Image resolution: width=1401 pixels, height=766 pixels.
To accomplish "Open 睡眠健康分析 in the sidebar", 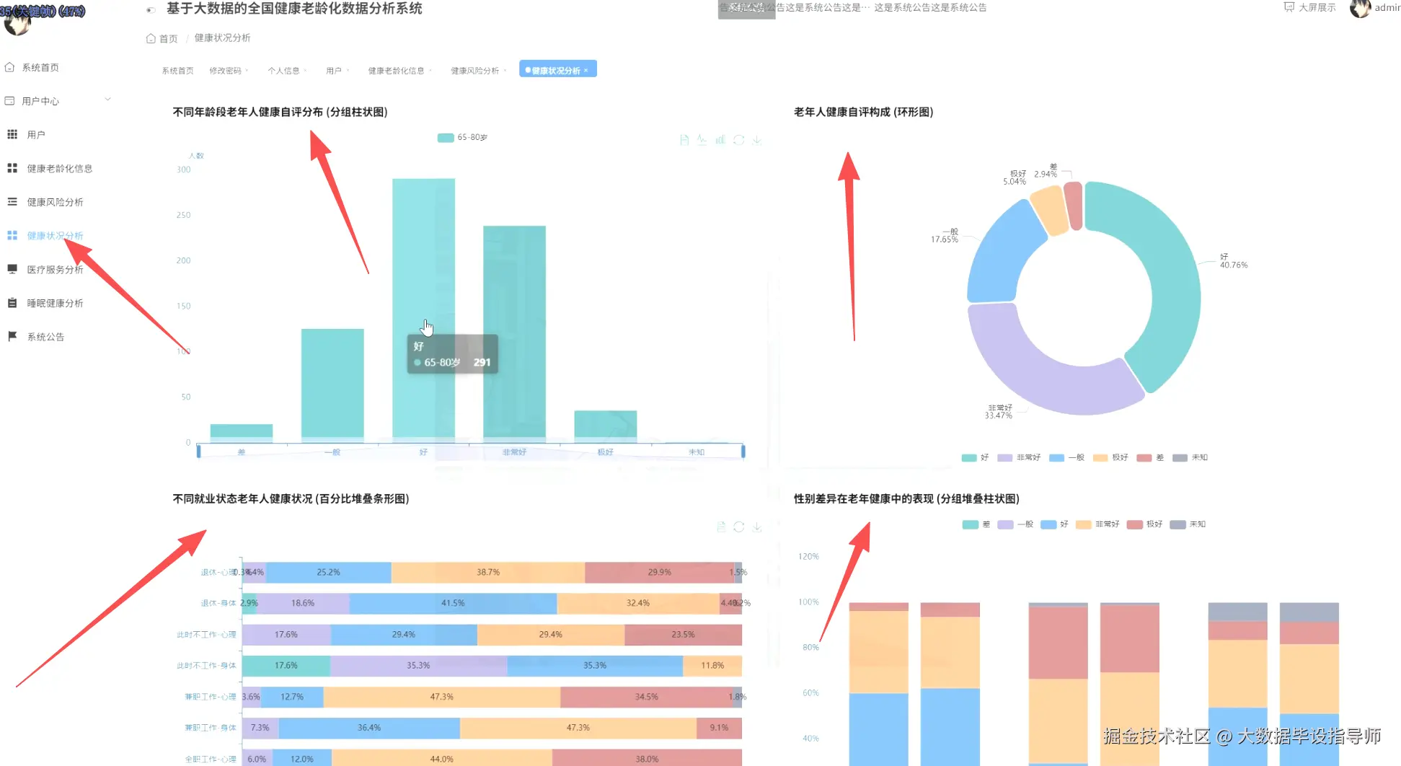I will (55, 303).
